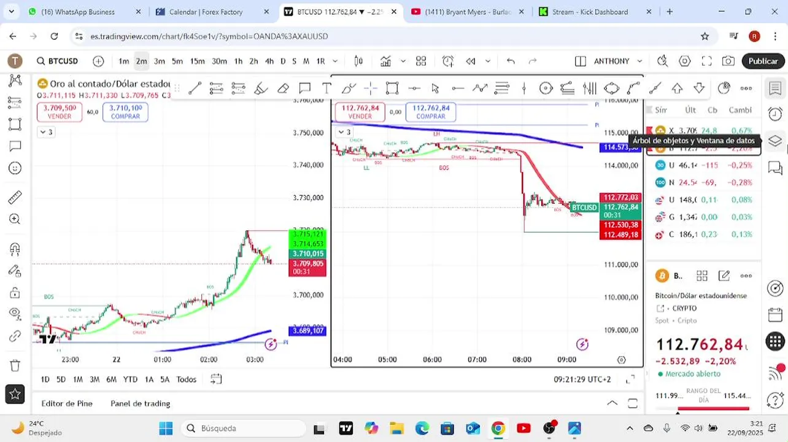Click the undo arrow
Image resolution: width=788 pixels, height=442 pixels.
(511, 61)
